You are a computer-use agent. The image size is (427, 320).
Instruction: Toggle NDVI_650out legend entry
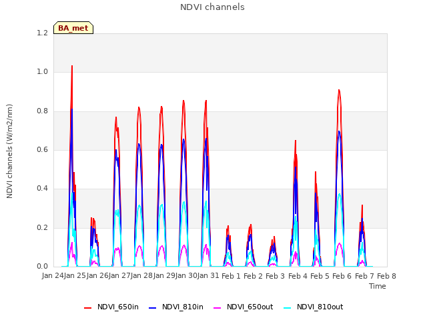(243, 307)
